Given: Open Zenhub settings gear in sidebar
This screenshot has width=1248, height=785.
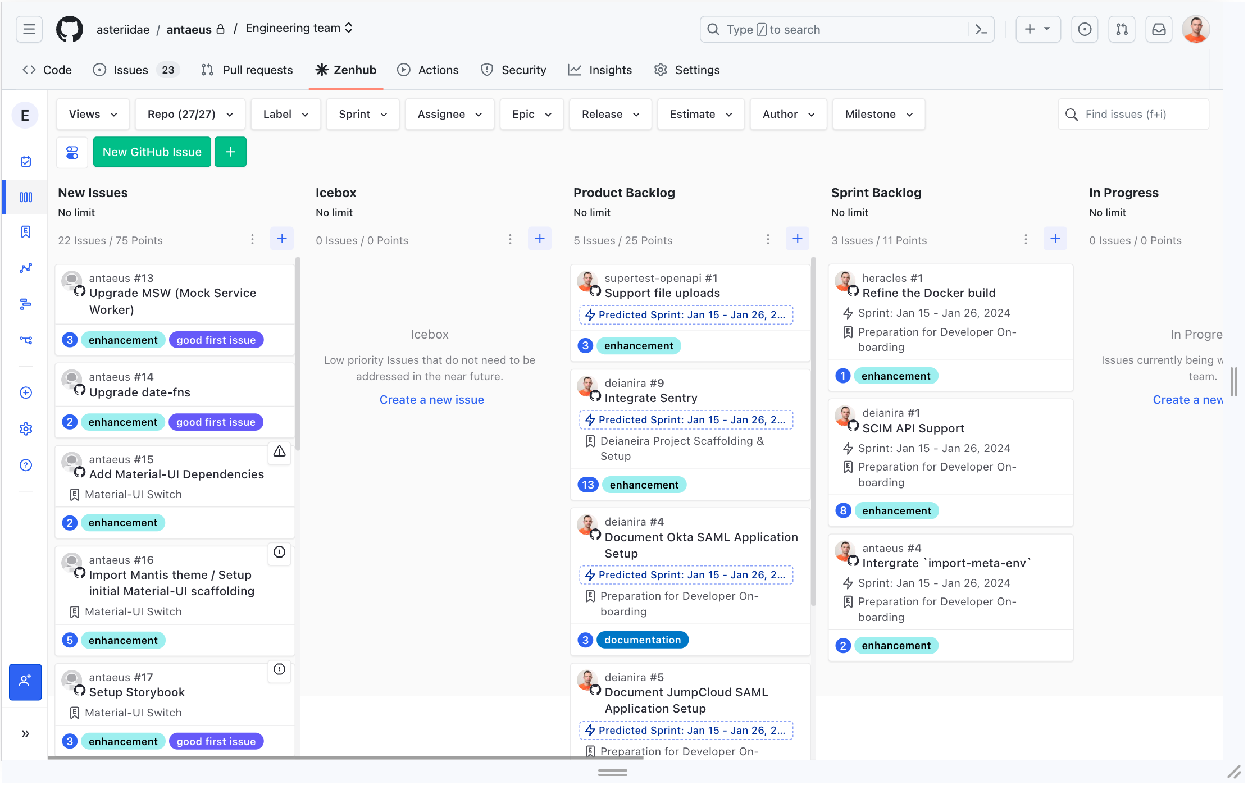Looking at the screenshot, I should click(26, 429).
